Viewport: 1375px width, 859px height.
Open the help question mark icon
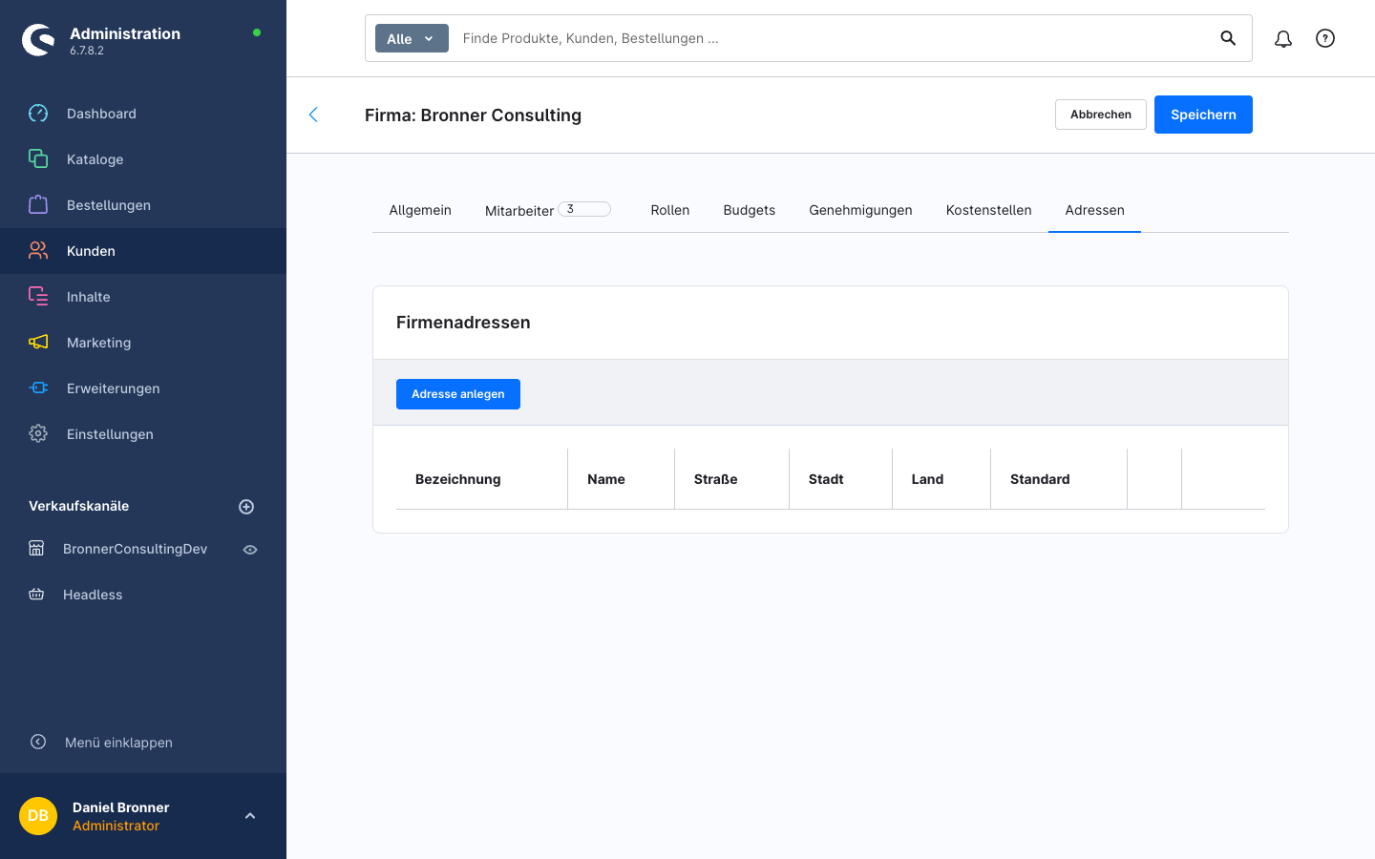[x=1325, y=38]
